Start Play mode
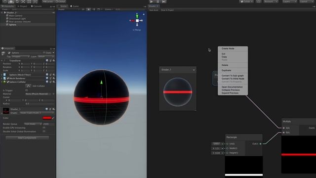 click(x=152, y=1)
